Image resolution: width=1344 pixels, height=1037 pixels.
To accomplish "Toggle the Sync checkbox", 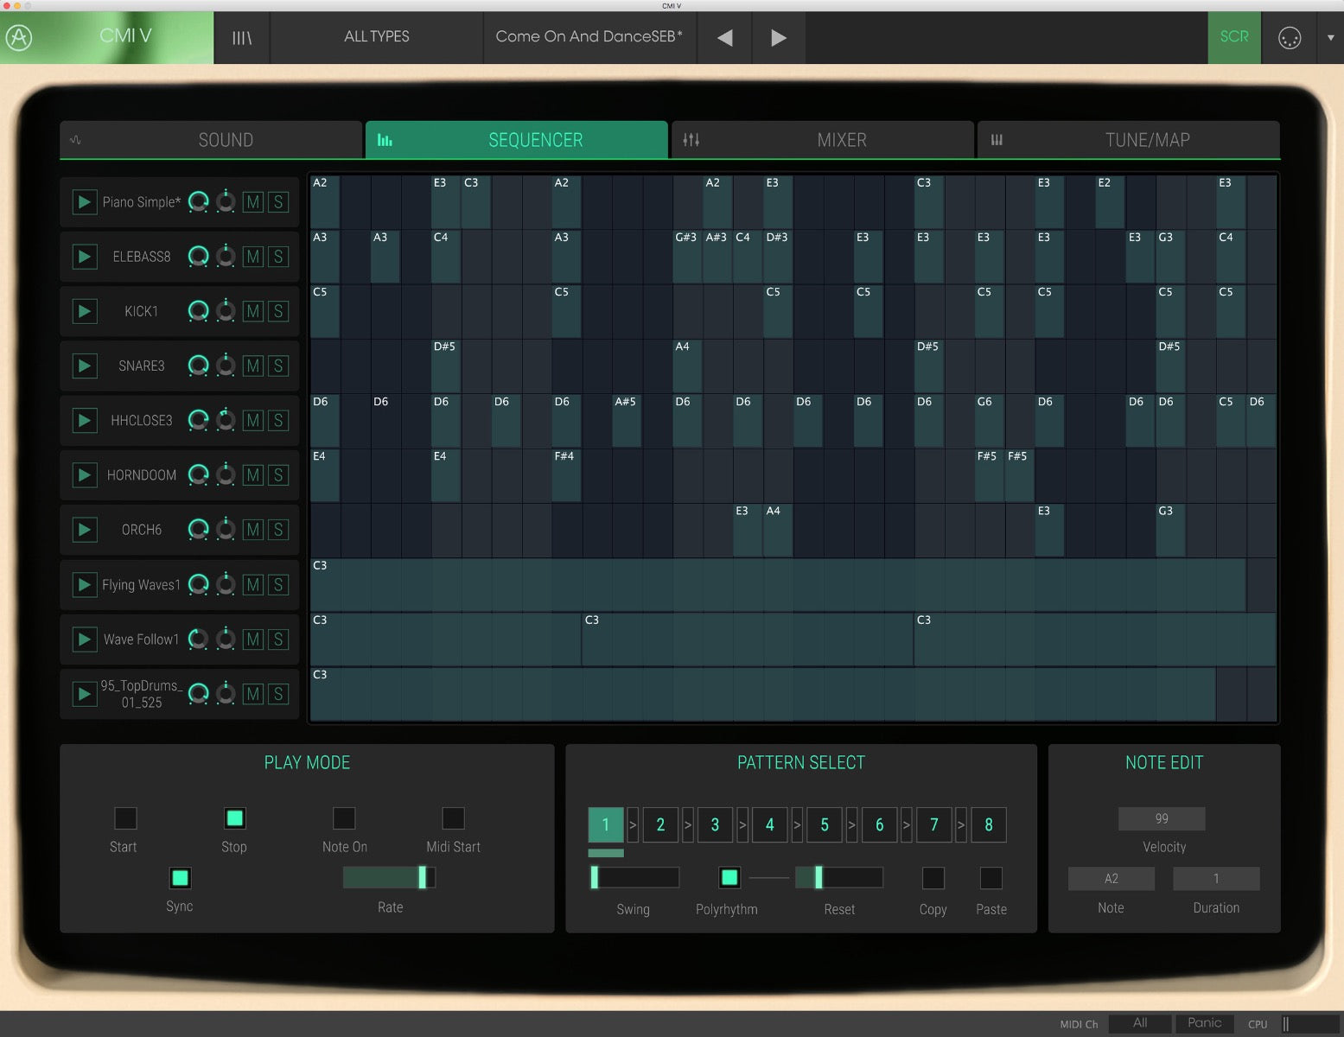I will [180, 878].
